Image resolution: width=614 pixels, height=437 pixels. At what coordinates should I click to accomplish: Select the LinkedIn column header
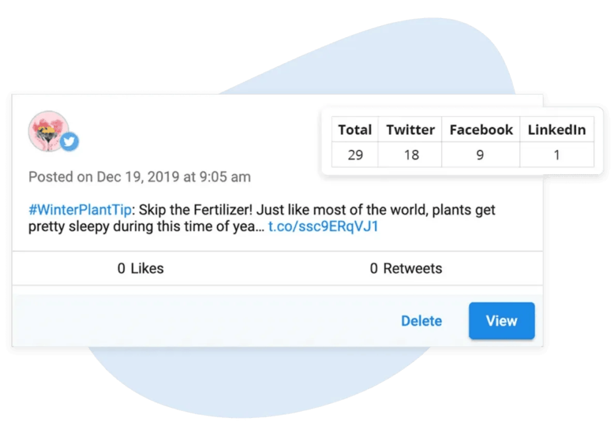pos(556,130)
